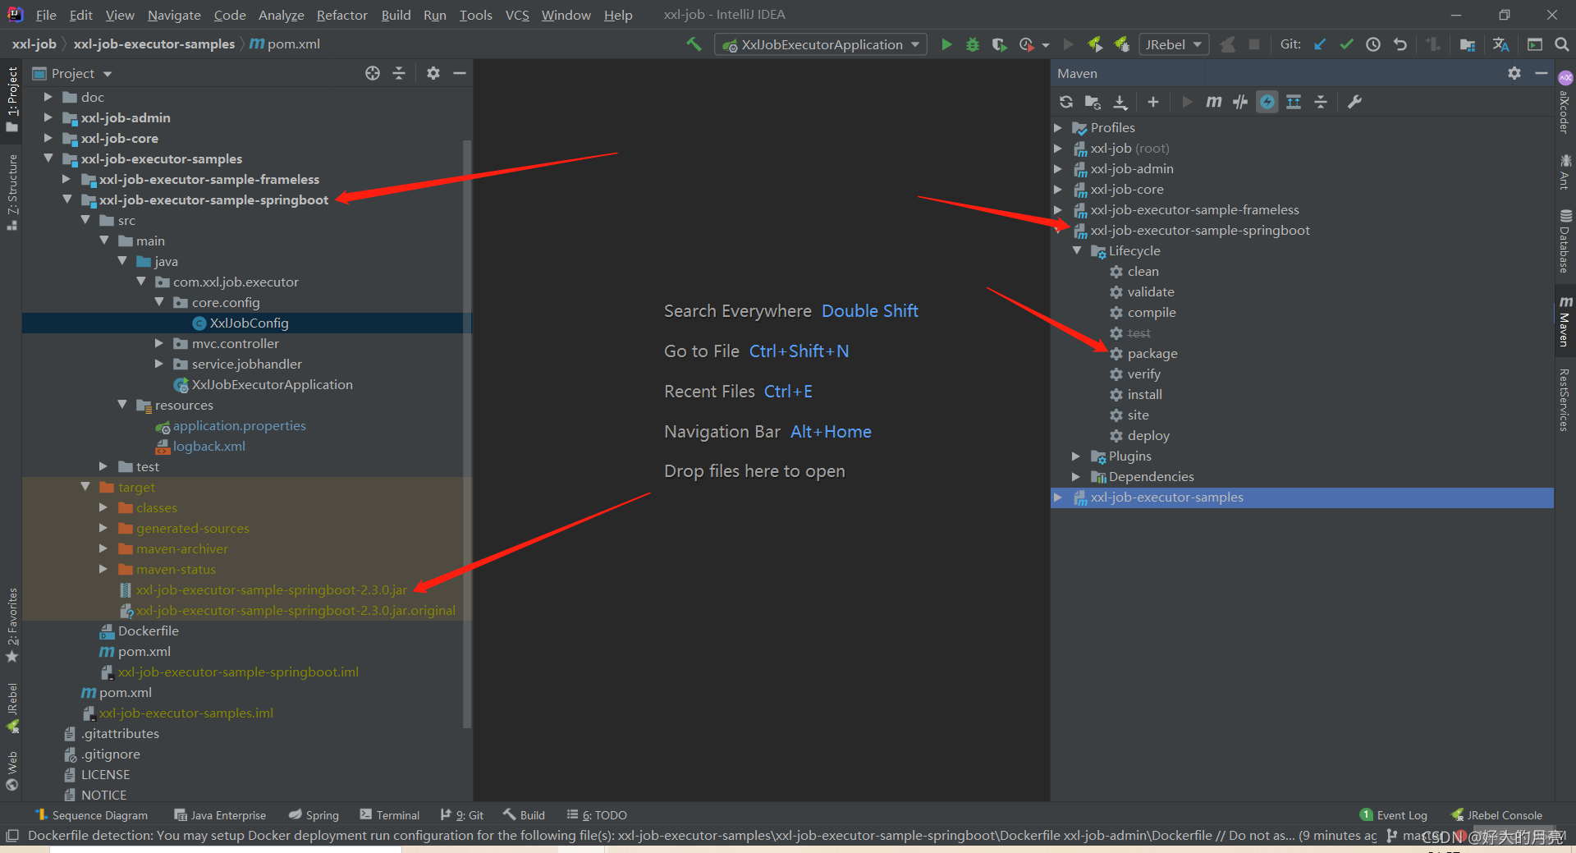Open the File menu
Image resolution: width=1576 pixels, height=853 pixels.
[46, 15]
